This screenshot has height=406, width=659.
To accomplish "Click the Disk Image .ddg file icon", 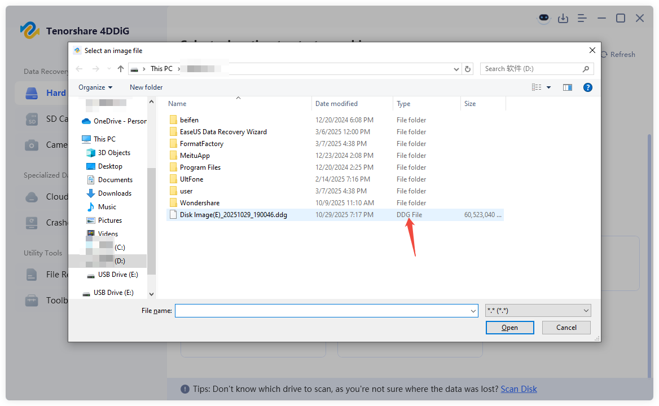I will click(x=173, y=215).
